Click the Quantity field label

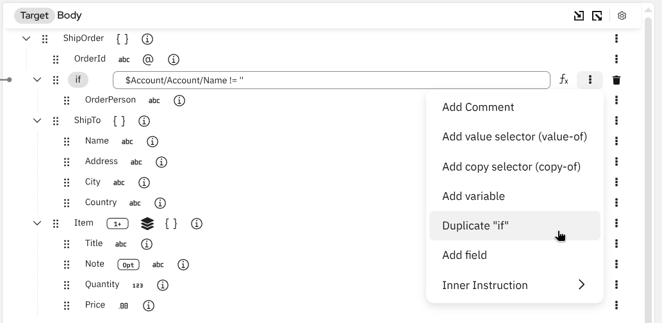(102, 285)
